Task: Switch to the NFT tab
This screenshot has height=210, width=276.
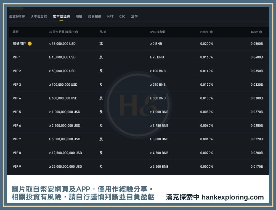Action: click(x=110, y=16)
